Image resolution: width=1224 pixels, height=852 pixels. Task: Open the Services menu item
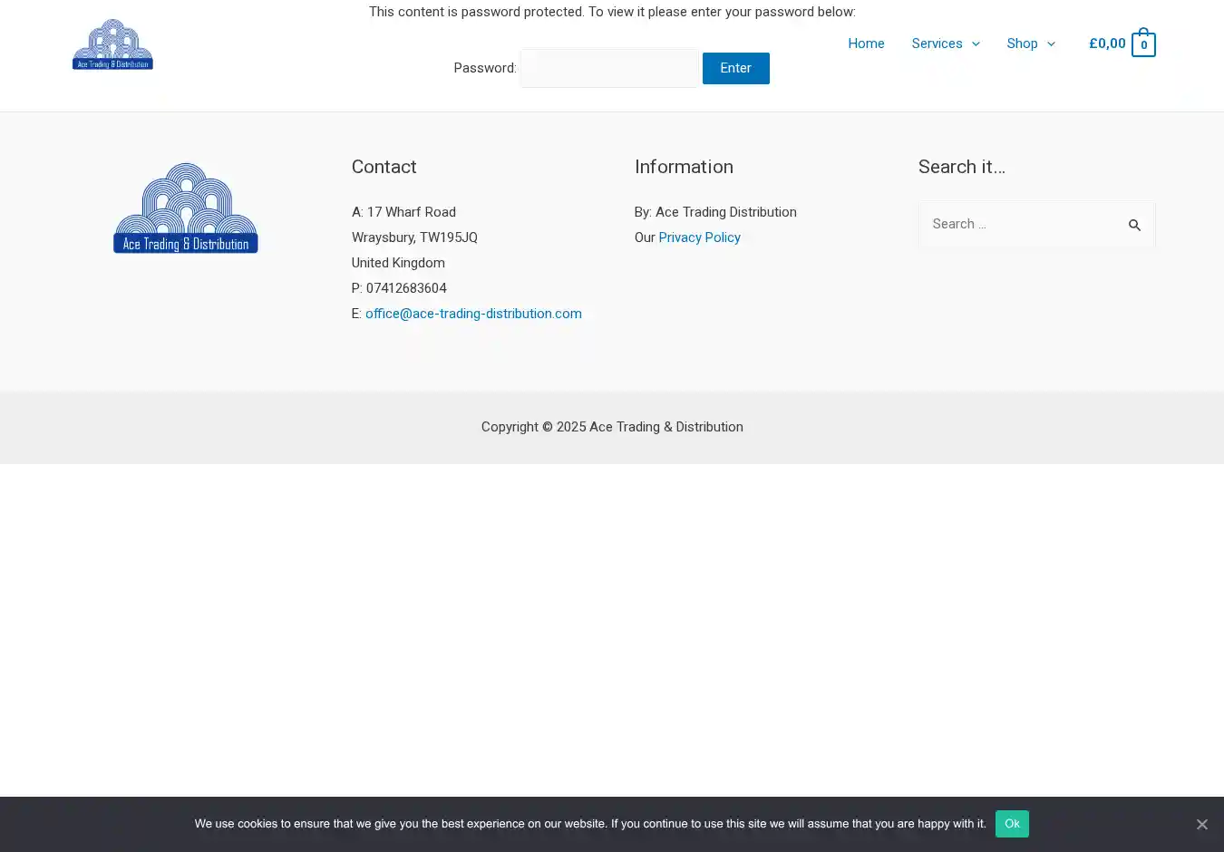click(x=937, y=44)
